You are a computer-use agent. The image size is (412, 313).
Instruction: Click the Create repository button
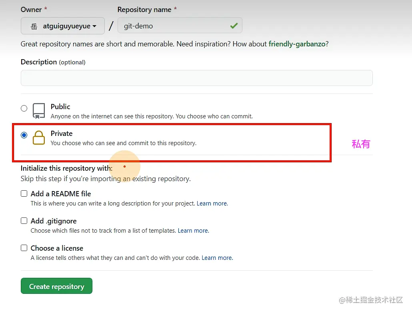pyautogui.click(x=56, y=286)
